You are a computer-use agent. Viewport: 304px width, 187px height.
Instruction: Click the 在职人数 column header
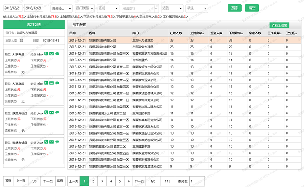(176, 33)
